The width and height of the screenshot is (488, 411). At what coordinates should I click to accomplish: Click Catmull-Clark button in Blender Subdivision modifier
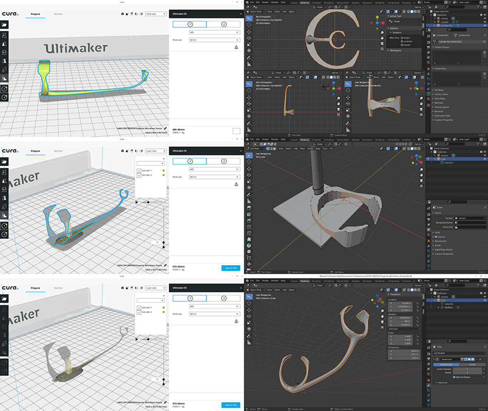[446, 365]
